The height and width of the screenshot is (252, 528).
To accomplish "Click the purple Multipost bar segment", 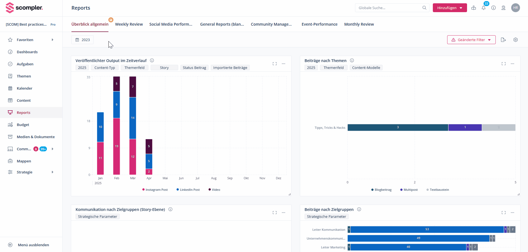I will (x=465, y=127).
